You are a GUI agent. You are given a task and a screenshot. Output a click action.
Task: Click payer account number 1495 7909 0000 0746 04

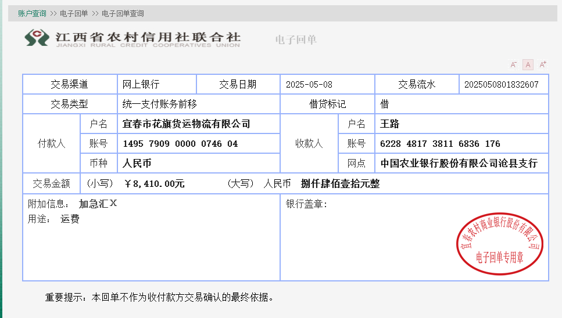coord(180,144)
